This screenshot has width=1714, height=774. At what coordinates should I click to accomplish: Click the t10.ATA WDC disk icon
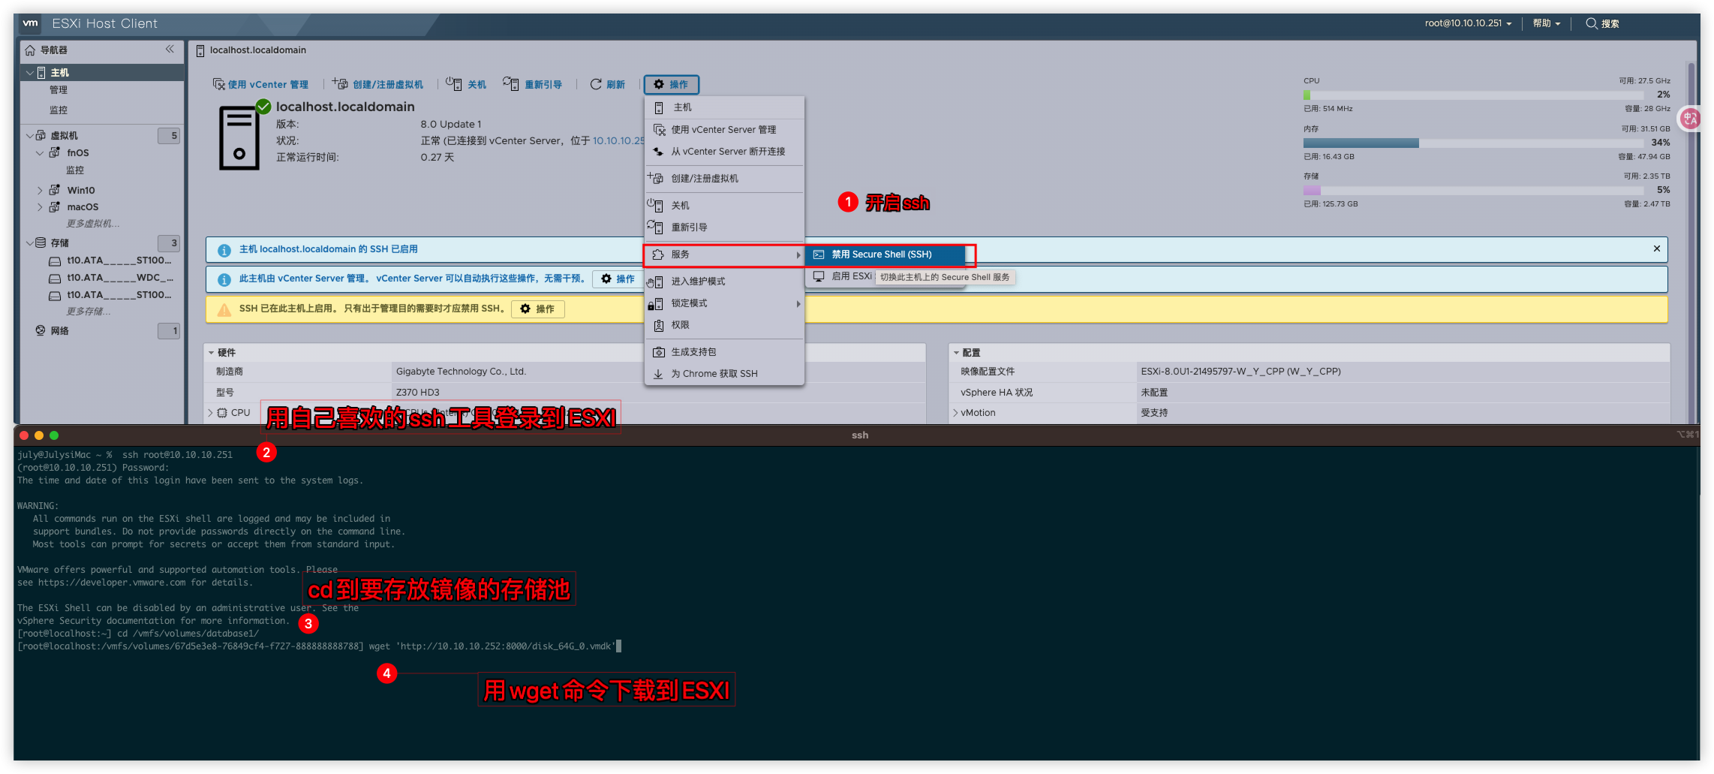pos(55,279)
